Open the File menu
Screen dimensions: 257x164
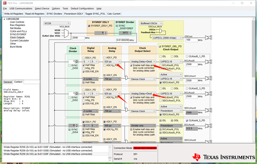[x=5, y=8]
